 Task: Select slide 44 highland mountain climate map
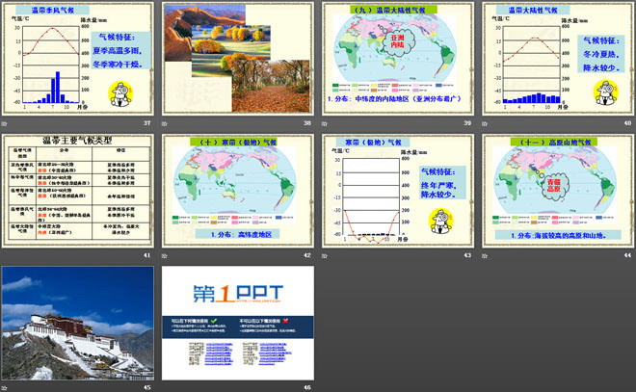pyautogui.click(x=556, y=193)
